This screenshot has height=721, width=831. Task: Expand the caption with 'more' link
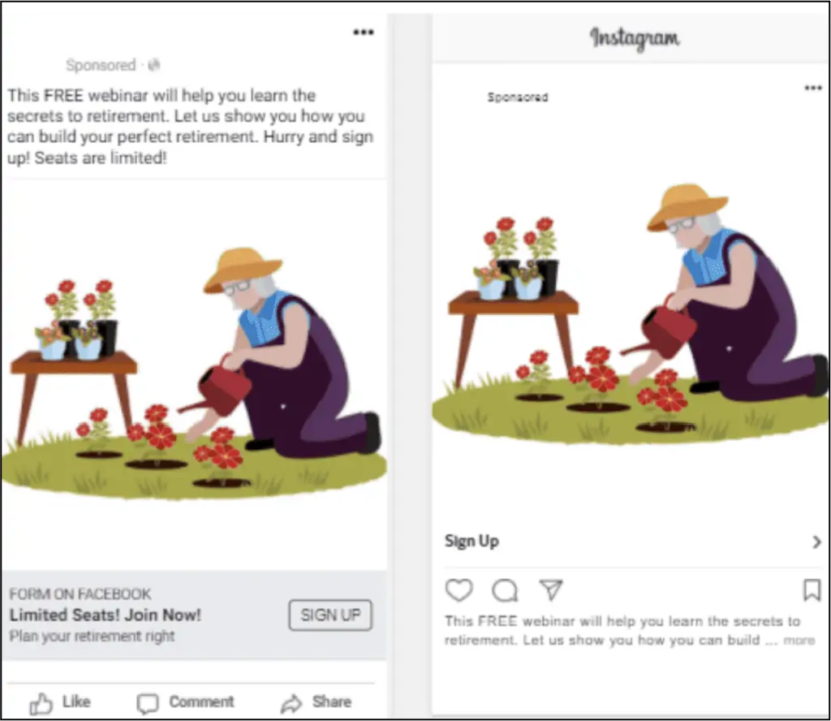(x=799, y=640)
